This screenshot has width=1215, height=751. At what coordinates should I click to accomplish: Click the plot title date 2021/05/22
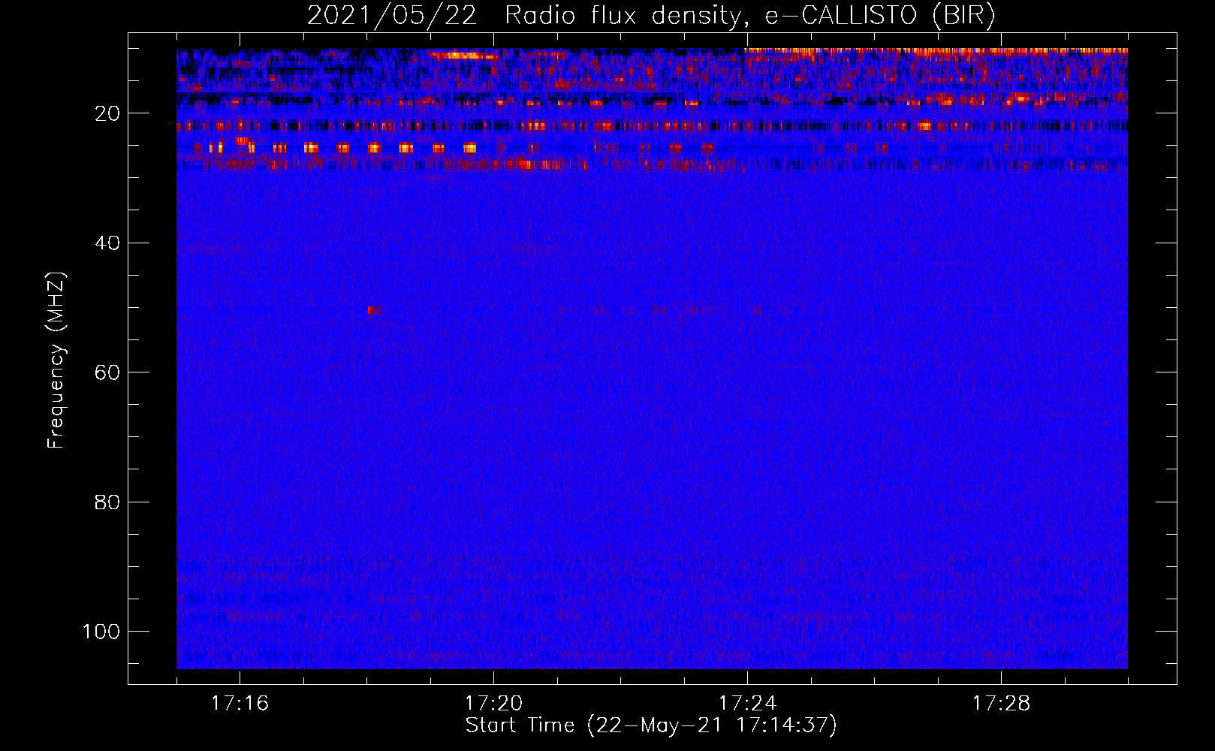pyautogui.click(x=392, y=16)
